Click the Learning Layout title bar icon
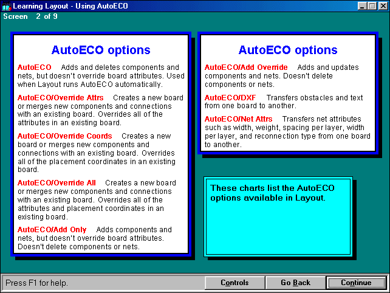The image size is (390, 293). (x=7, y=5)
